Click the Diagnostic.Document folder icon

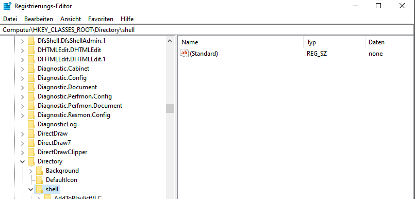click(31, 87)
